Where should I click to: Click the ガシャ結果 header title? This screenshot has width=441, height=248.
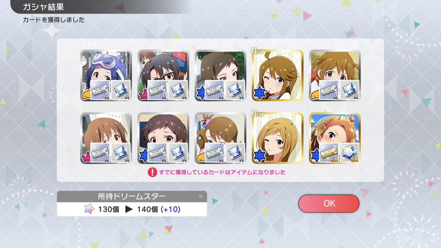(x=43, y=7)
